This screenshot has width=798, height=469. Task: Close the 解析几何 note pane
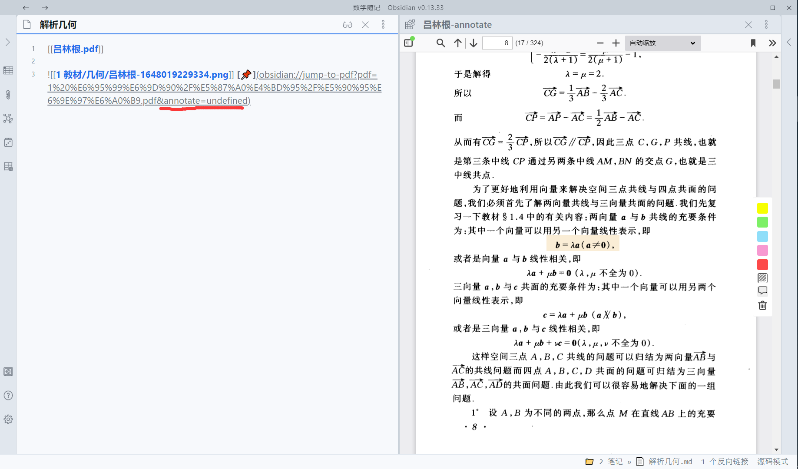(365, 25)
